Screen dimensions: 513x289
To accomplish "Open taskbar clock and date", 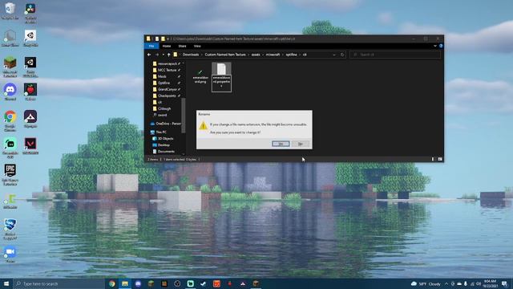I will pyautogui.click(x=490, y=283).
